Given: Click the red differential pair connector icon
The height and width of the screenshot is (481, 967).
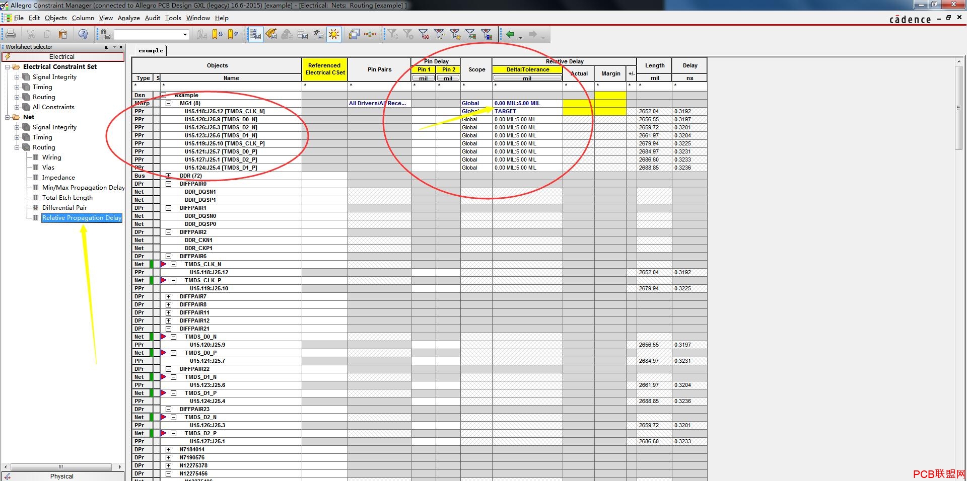Looking at the screenshot, I should 370,34.
